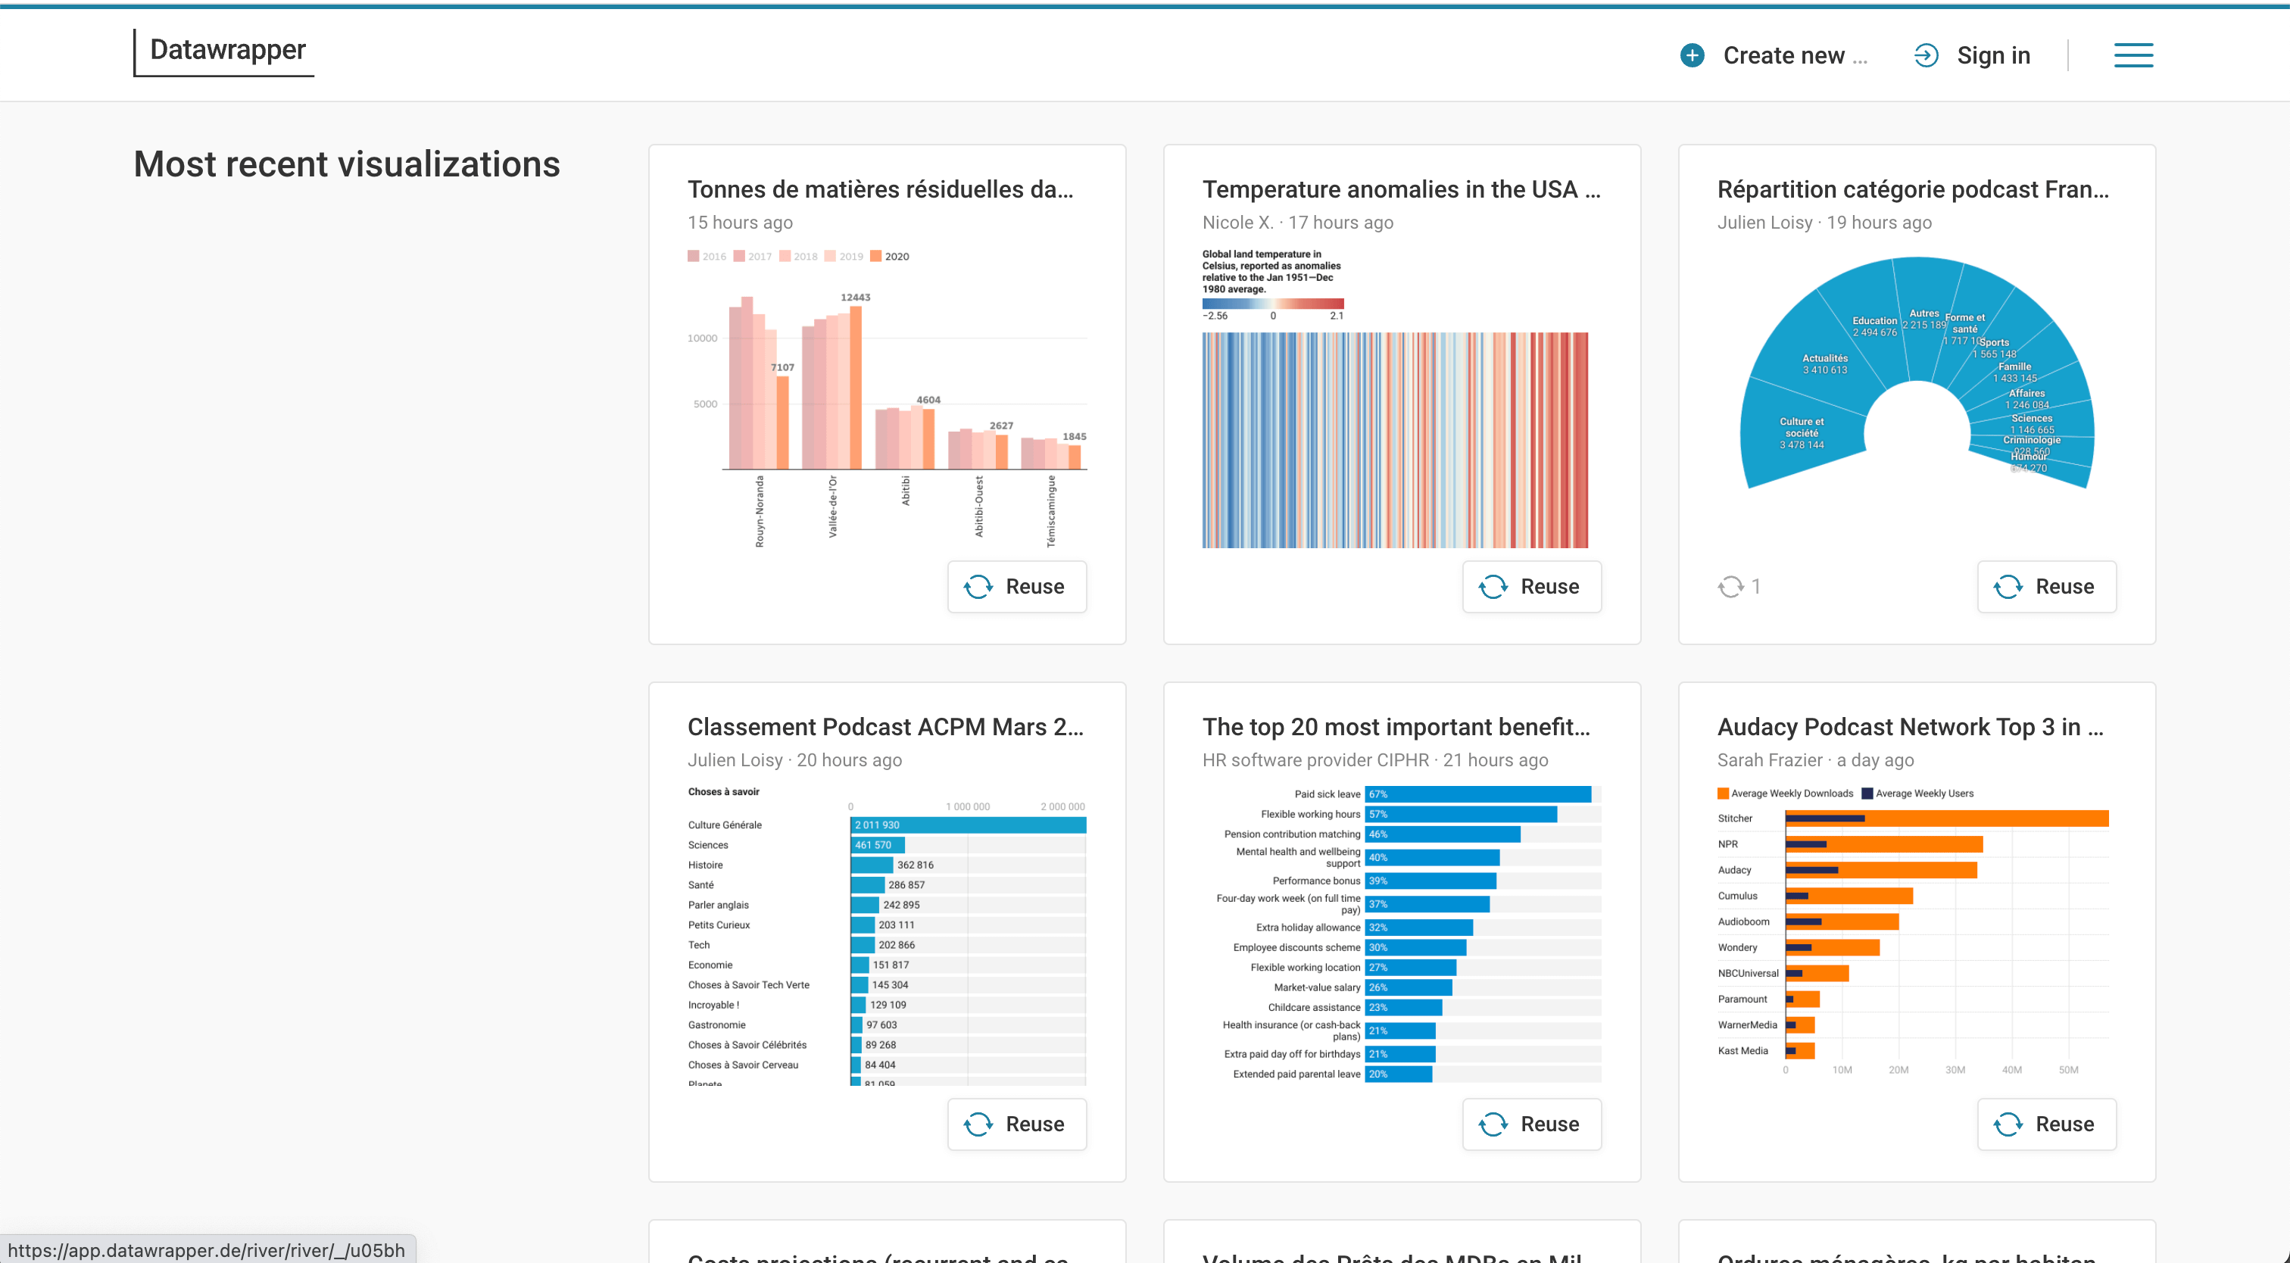Select the 2020 legend color swatch

(875, 256)
